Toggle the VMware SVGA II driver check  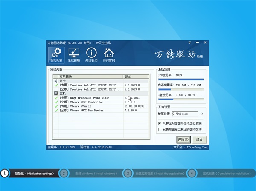coord(56,106)
